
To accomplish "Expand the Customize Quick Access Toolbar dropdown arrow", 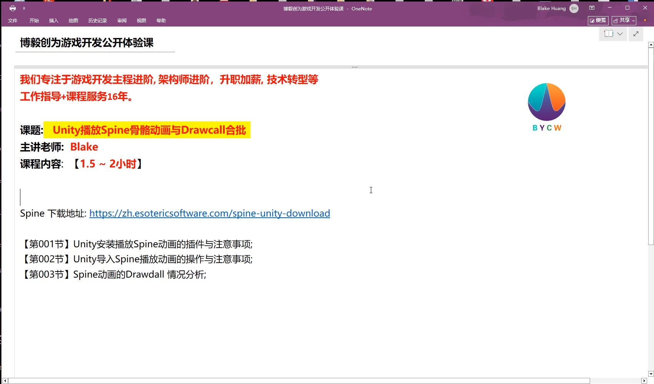I will 24,8.
